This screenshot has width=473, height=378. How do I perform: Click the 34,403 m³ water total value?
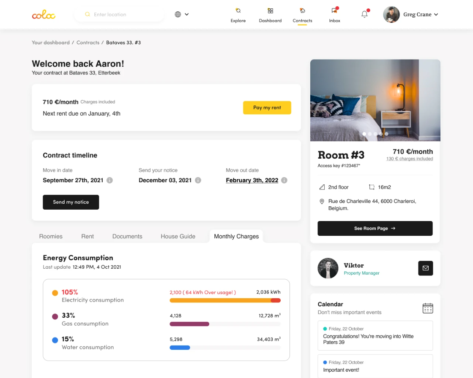(x=268, y=339)
